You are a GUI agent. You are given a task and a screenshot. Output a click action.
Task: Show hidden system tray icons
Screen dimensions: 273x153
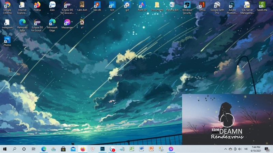(x=226, y=149)
